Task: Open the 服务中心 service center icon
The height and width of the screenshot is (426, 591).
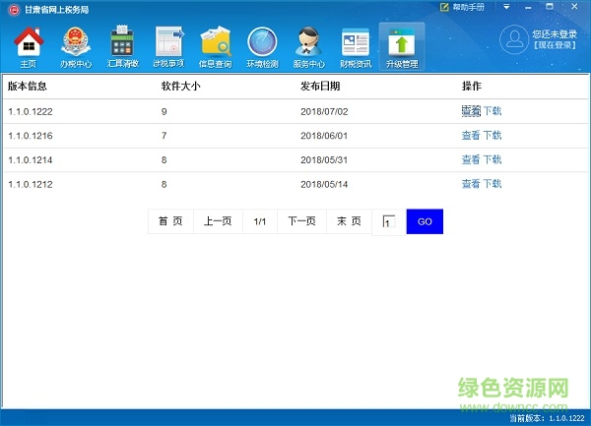Action: 308,45
